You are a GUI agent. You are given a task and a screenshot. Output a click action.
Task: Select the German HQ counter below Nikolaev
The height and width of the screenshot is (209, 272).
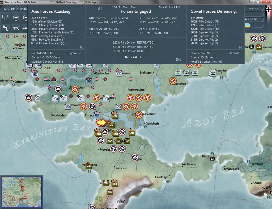click(35, 74)
